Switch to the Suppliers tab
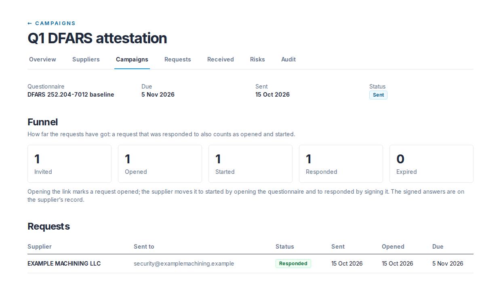501x283 pixels. [86, 59]
